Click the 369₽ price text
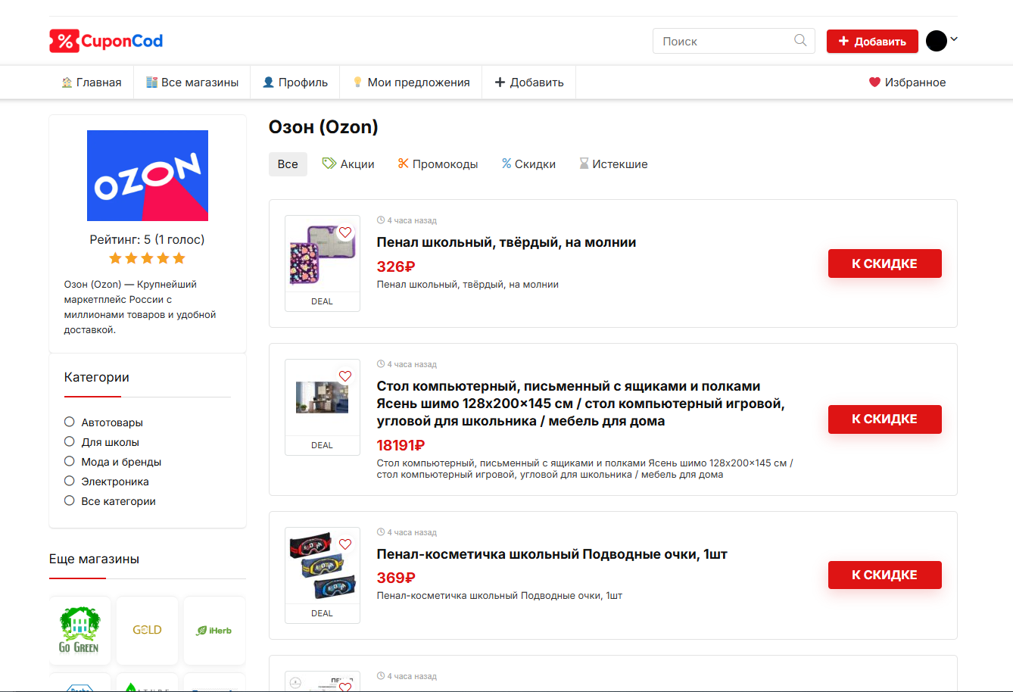Screen dimensions: 1013x692 [x=396, y=578]
